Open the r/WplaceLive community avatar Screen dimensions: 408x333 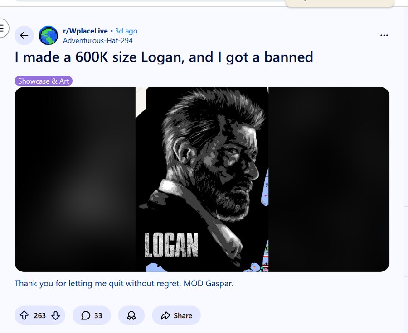click(49, 35)
